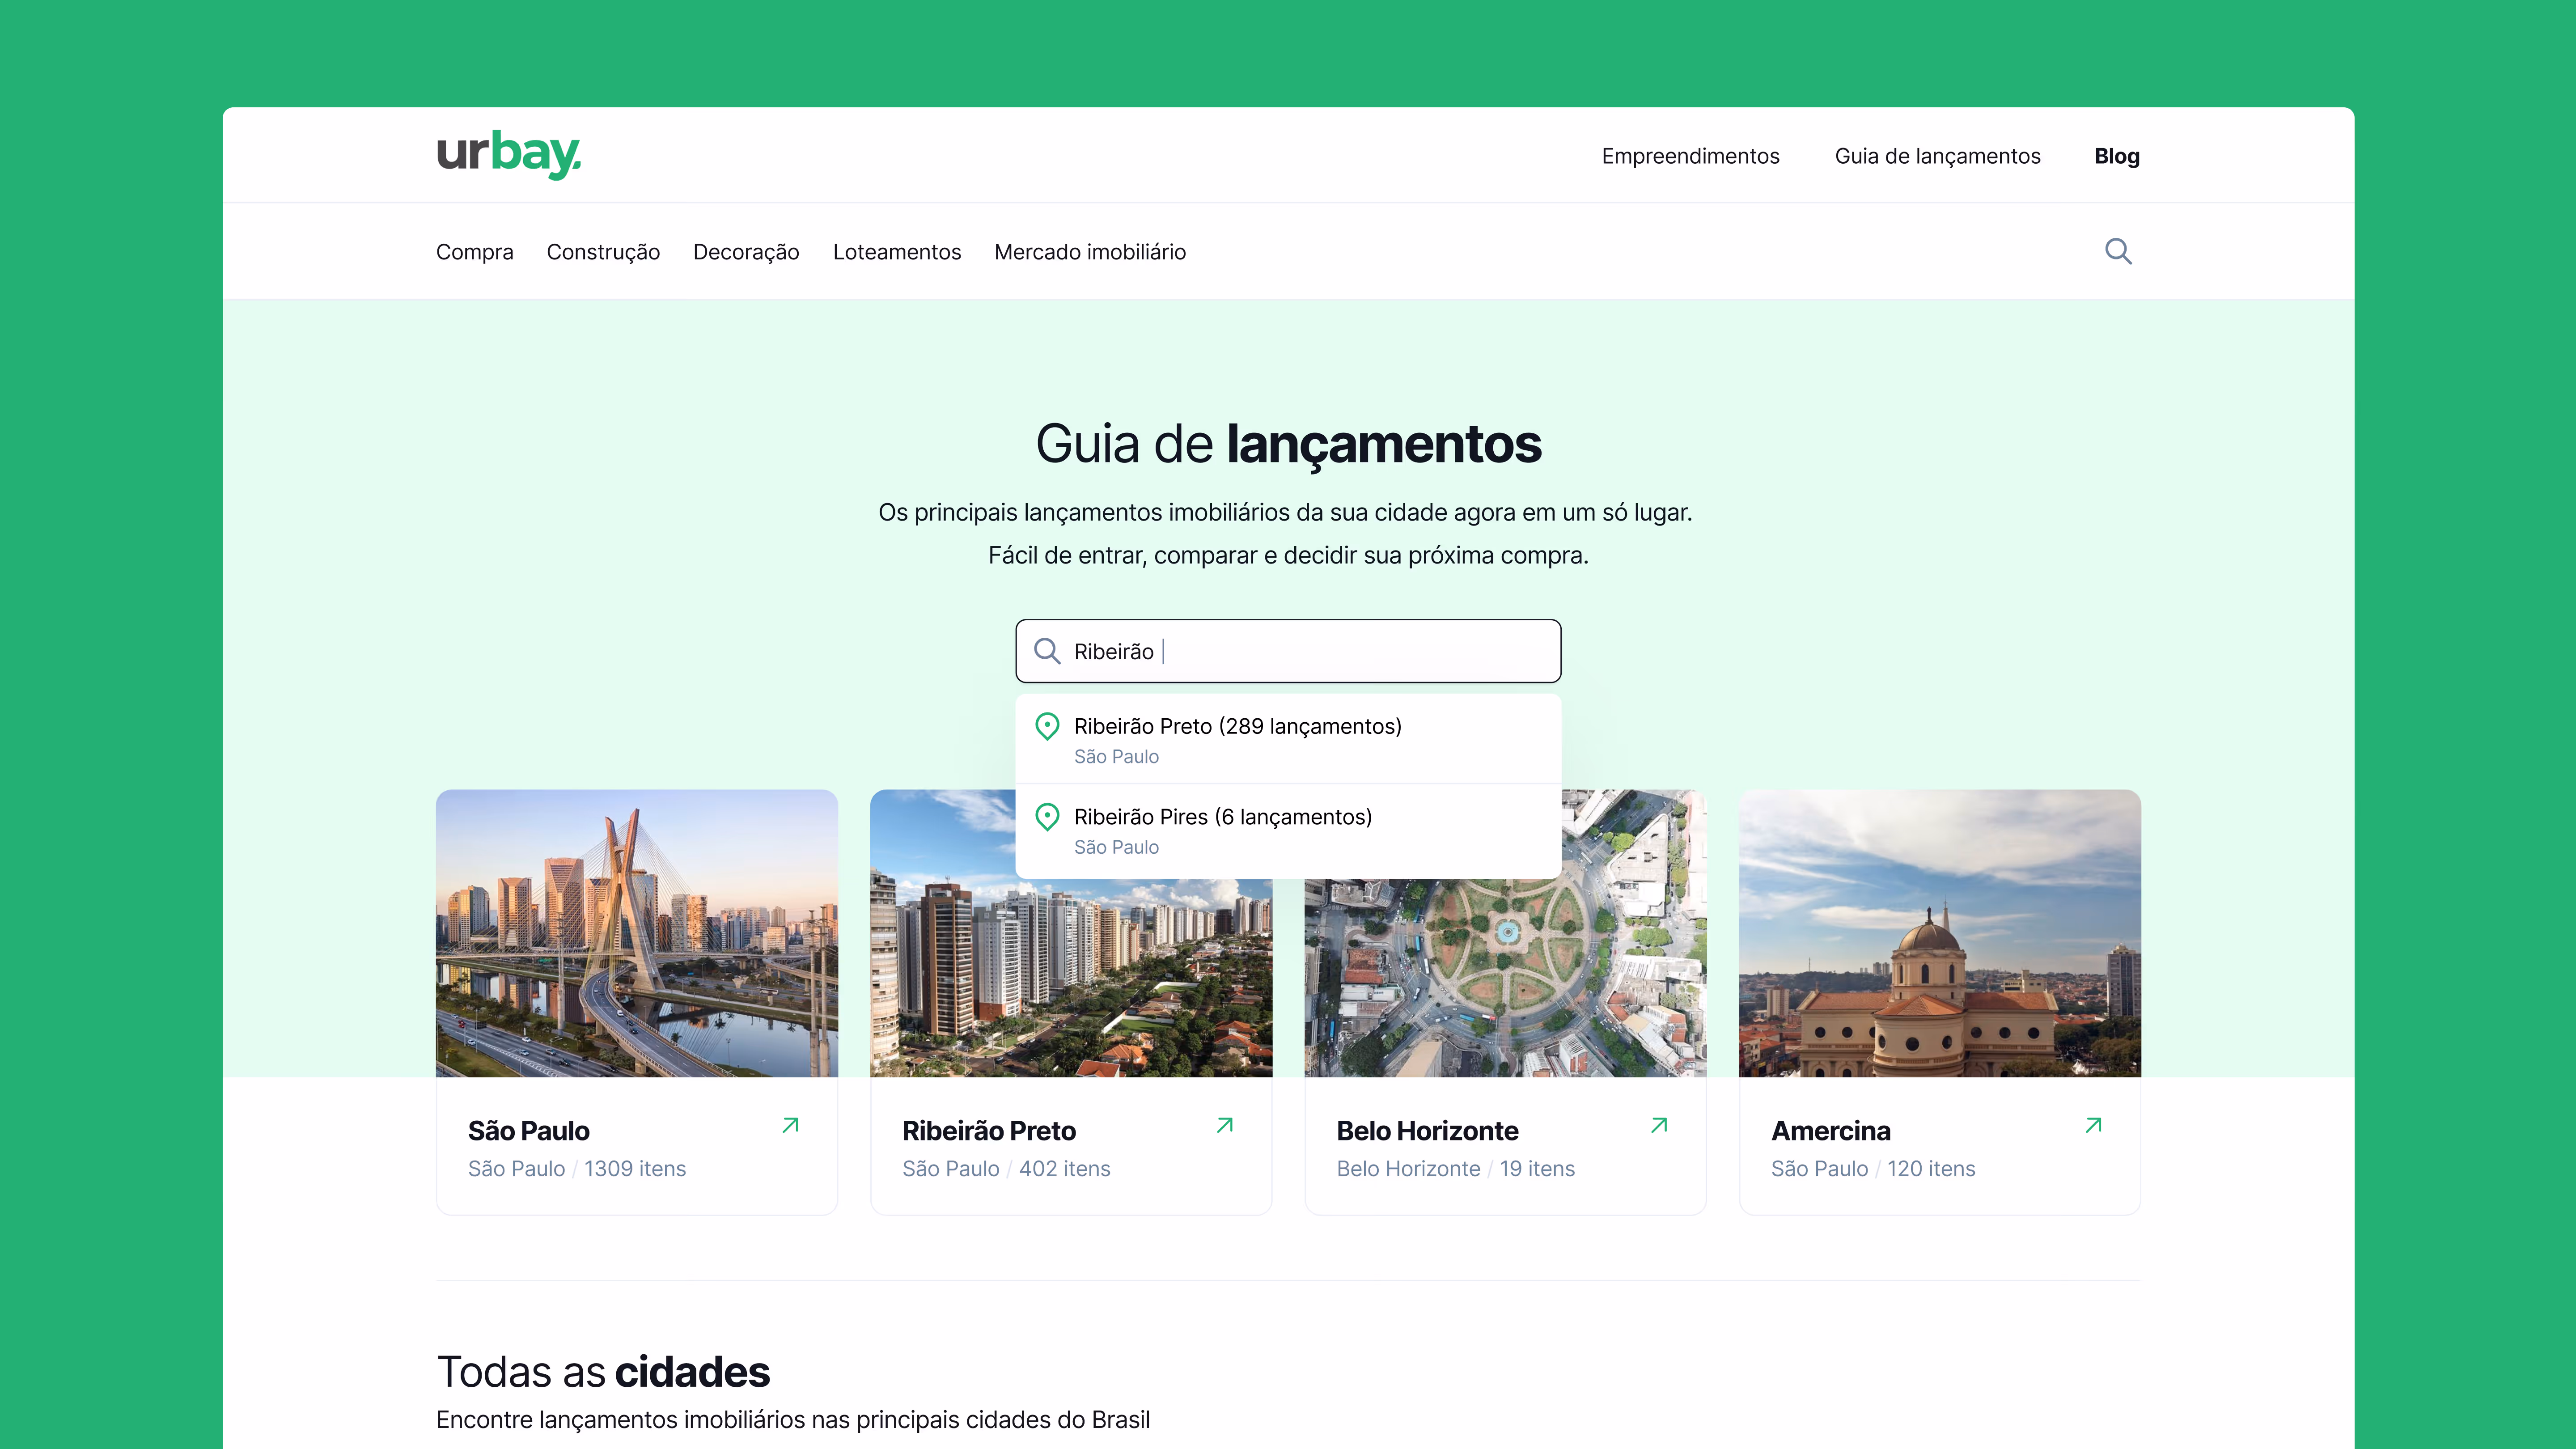This screenshot has height=1449, width=2576.
Task: Click the location pin beside Ribeirão Pires suggestion
Action: [x=1047, y=817]
